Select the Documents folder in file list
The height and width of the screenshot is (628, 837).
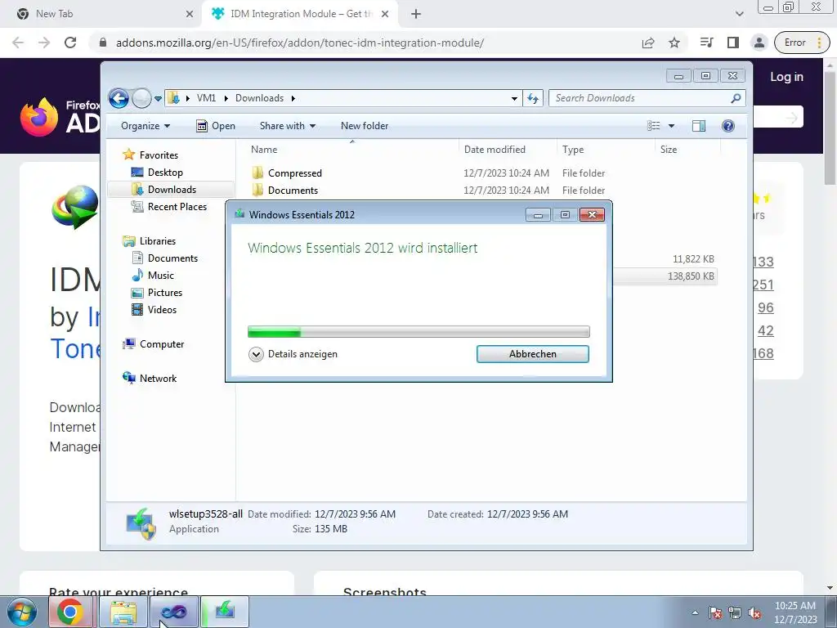[x=285, y=190]
